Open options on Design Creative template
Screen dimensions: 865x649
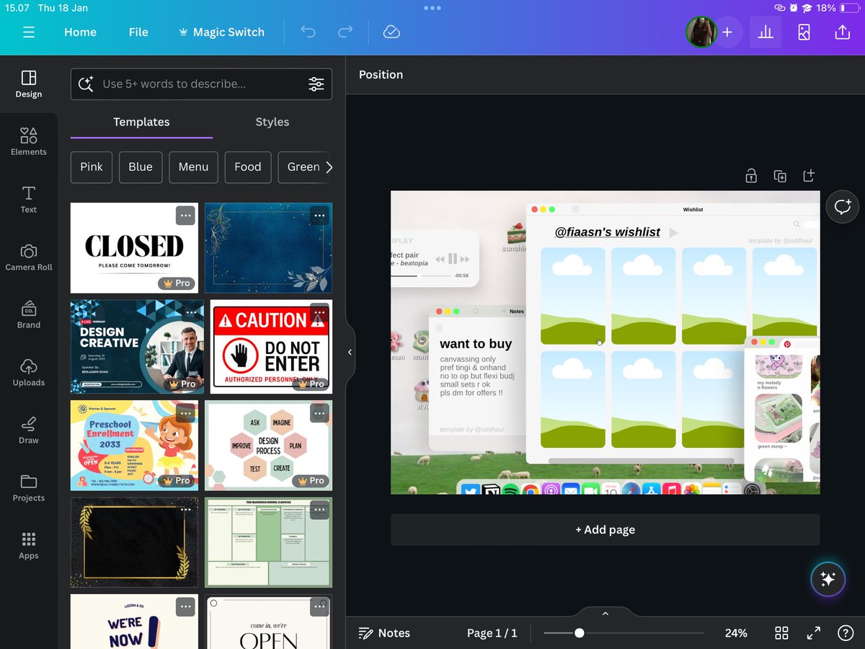click(x=191, y=314)
